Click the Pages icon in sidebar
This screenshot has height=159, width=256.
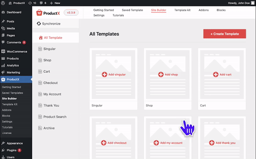(3, 35)
